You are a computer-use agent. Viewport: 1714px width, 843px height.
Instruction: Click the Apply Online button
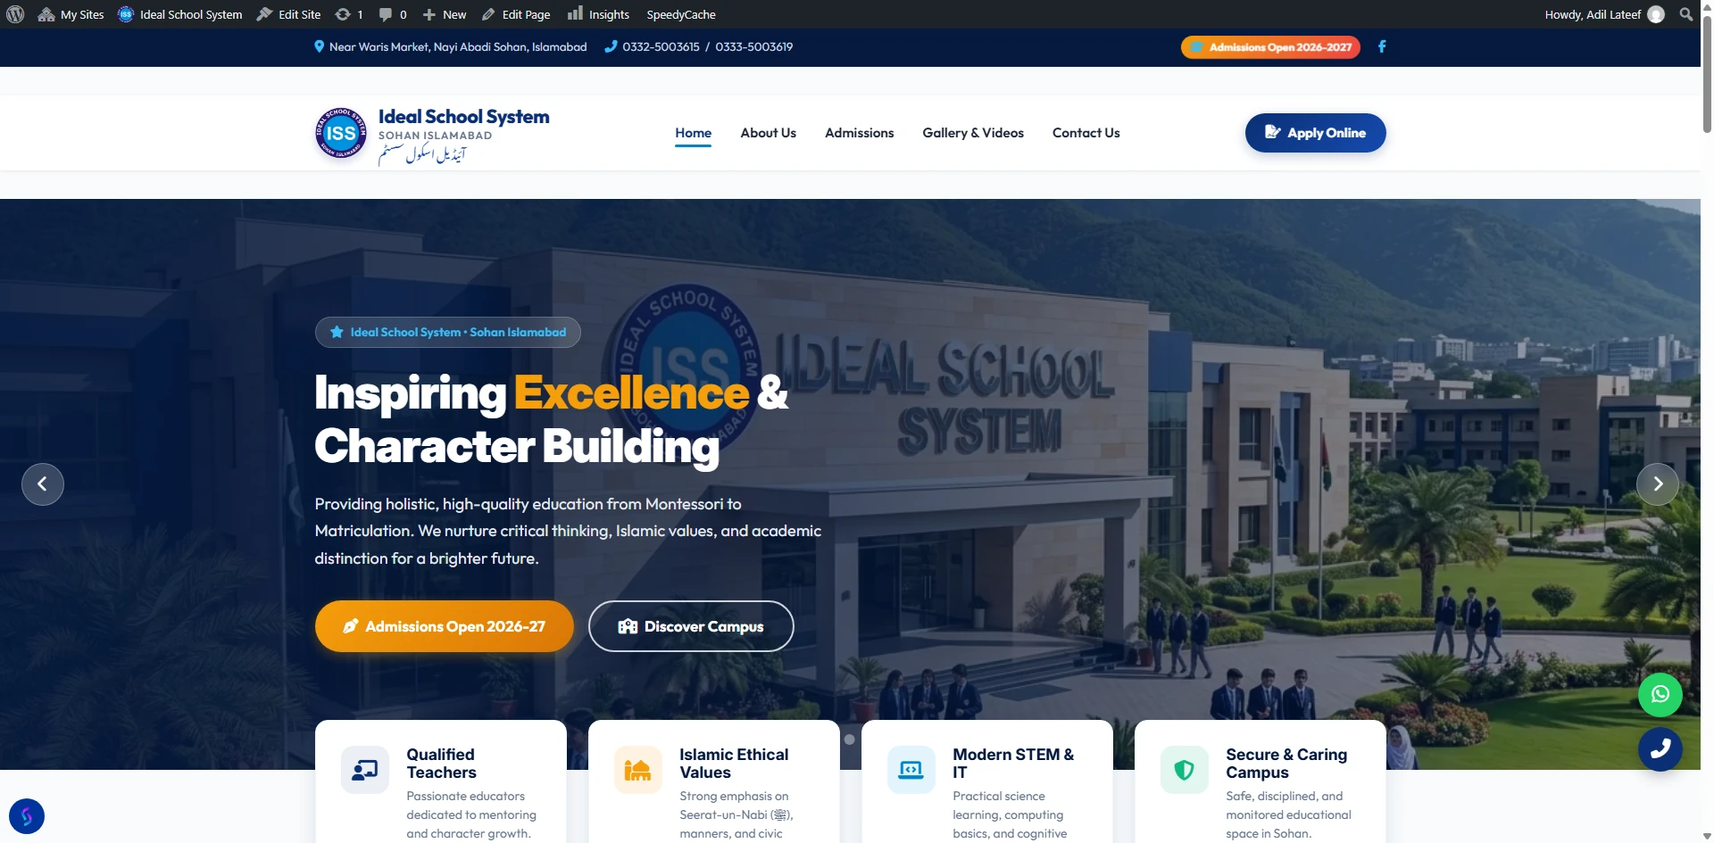point(1315,133)
